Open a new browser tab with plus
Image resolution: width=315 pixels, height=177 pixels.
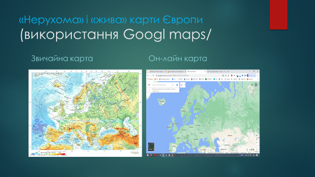point(228,71)
